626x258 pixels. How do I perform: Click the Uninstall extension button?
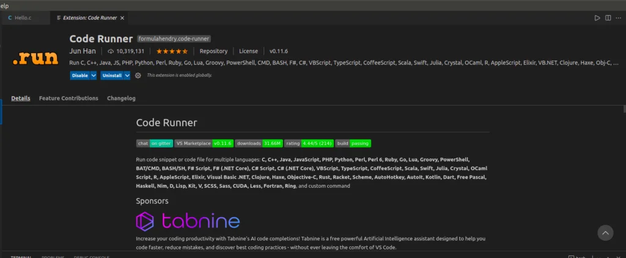point(112,76)
